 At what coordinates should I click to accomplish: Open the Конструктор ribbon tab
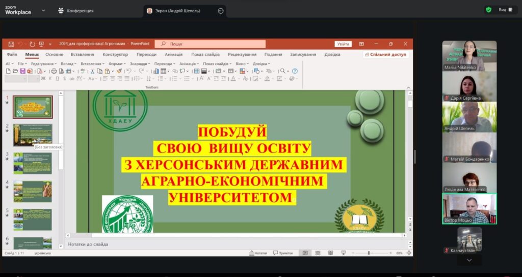click(115, 54)
